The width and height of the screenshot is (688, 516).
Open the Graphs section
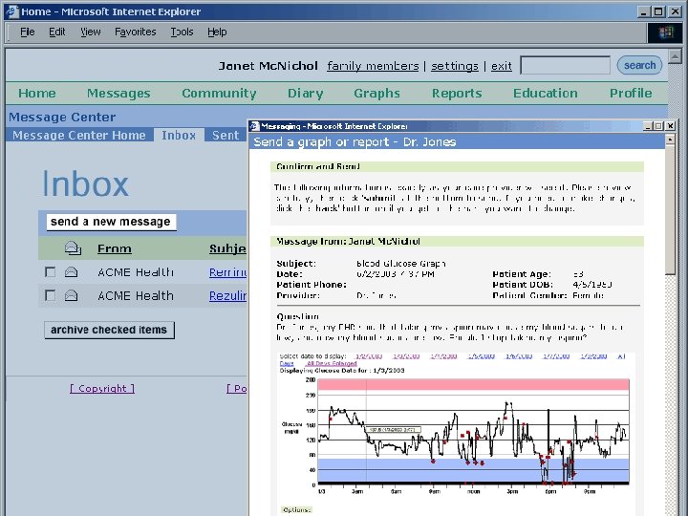point(376,93)
